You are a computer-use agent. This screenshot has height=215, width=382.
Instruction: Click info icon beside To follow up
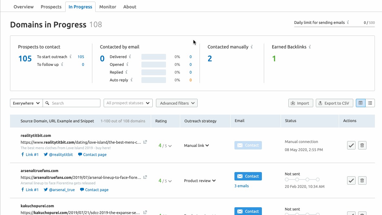pos(62,64)
